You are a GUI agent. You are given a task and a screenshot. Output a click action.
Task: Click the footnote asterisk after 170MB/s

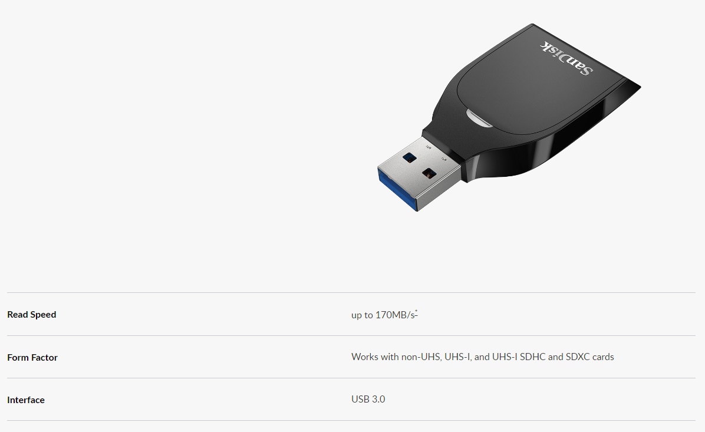point(416,312)
